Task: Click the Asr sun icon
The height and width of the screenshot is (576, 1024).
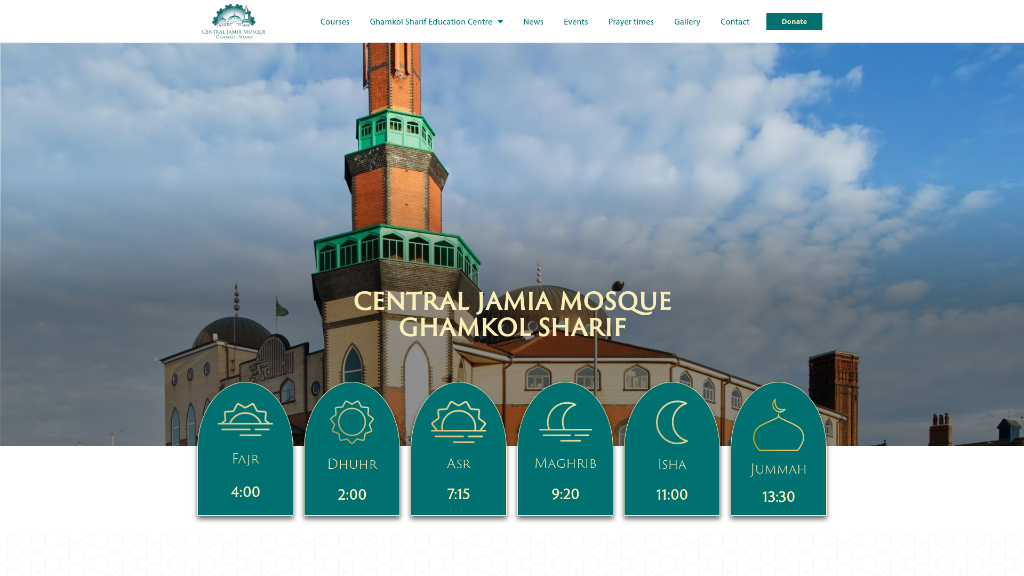Action: [459, 422]
